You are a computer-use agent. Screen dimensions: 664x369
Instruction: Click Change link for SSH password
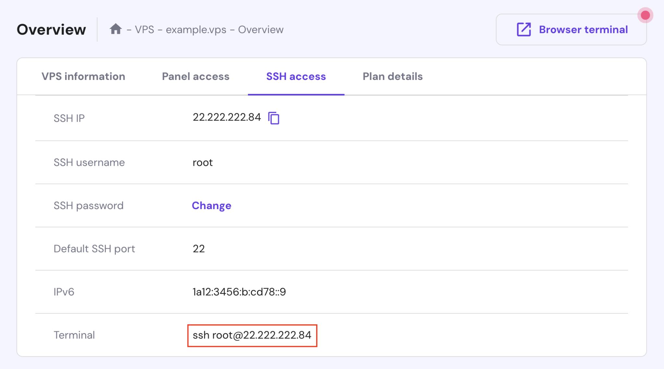[211, 206]
